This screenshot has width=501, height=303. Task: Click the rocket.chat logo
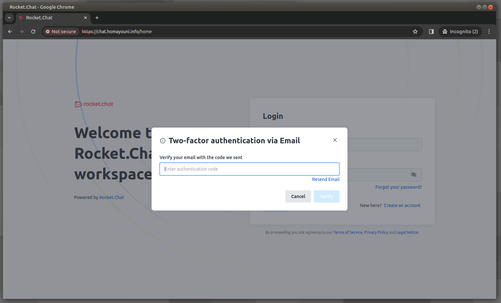(x=94, y=104)
